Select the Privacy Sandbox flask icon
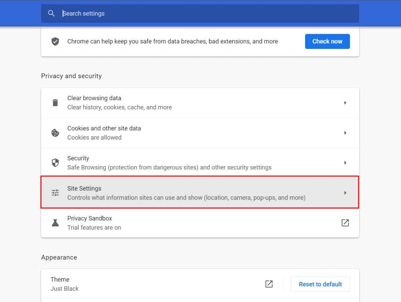401x302 pixels. 55,223
